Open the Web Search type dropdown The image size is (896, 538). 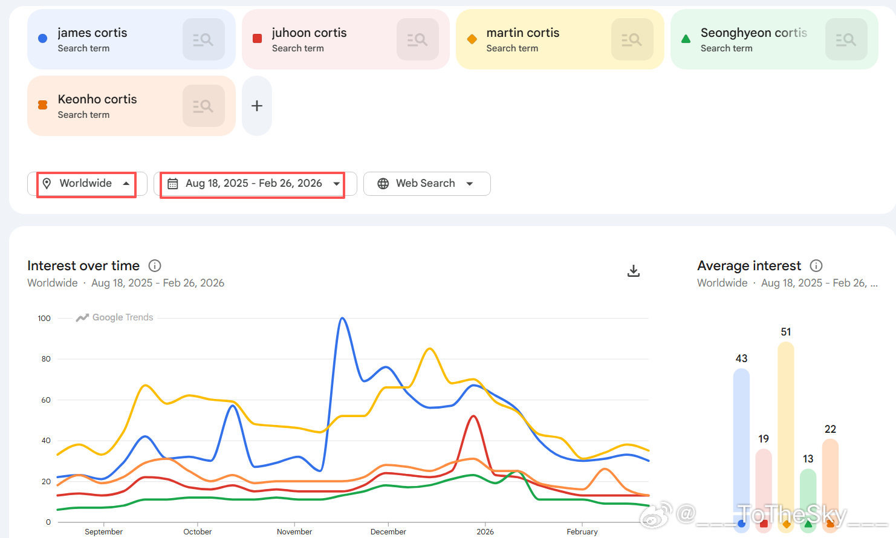pos(426,184)
